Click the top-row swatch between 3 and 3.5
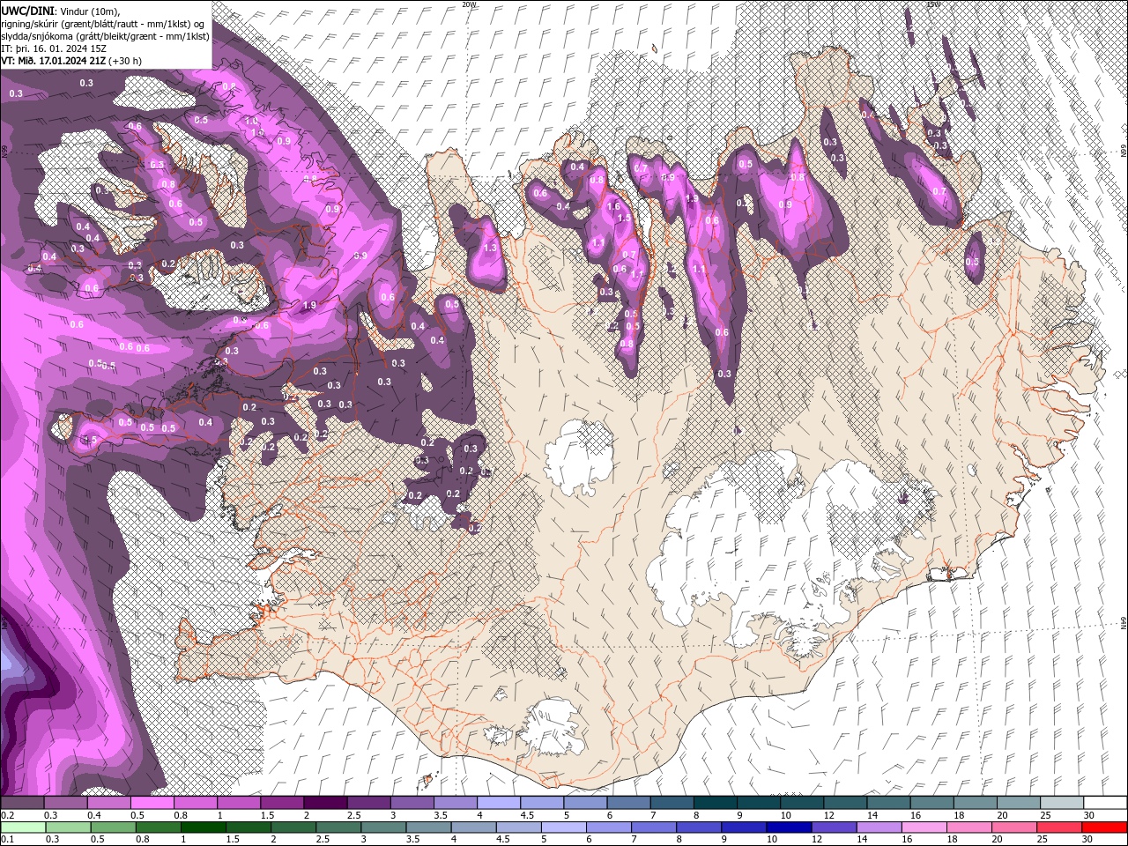This screenshot has width=1128, height=846. (412, 803)
